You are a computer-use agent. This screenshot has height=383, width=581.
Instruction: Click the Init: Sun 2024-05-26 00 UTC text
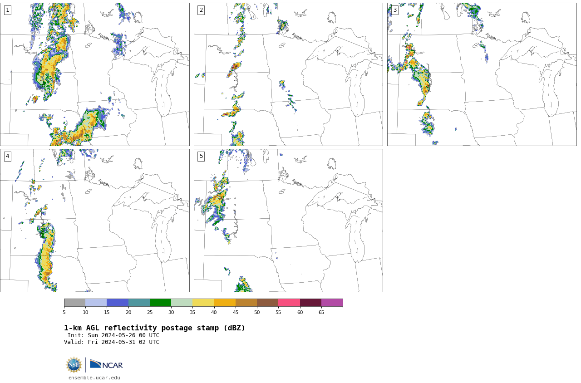tap(113, 335)
